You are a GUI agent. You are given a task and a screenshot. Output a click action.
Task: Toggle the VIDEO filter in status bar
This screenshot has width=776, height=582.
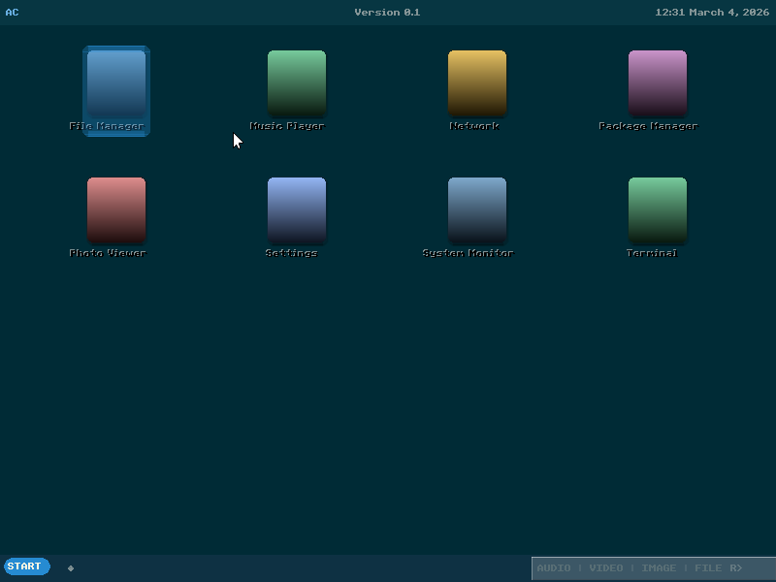tap(605, 567)
